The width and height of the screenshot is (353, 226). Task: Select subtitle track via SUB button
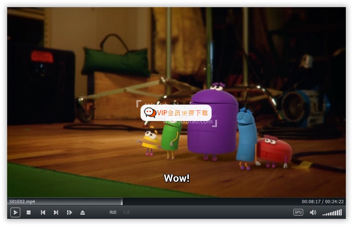tap(126, 212)
